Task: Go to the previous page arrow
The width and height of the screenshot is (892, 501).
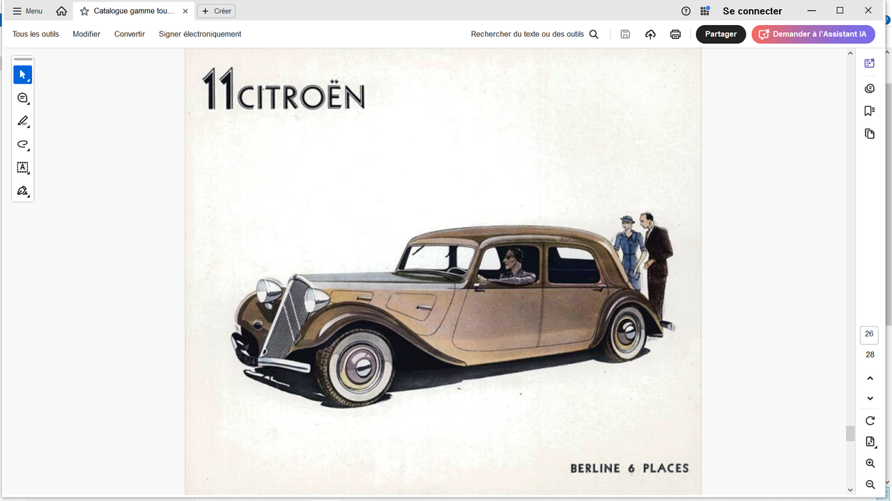Action: [870, 379]
